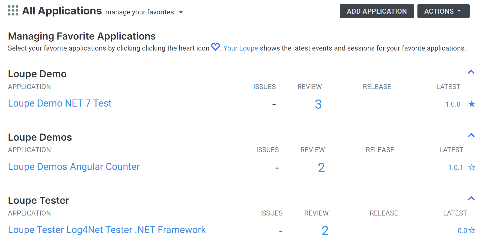Click review count 3 for Loupe Demo
483x243 pixels.
point(318,104)
